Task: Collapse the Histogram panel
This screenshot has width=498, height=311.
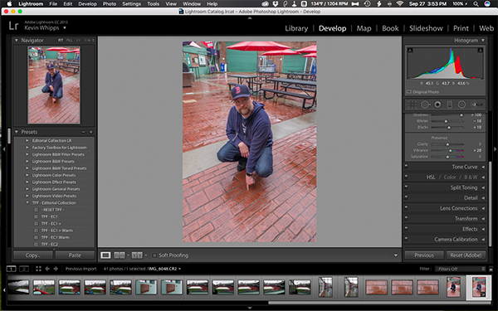Action: (483, 41)
